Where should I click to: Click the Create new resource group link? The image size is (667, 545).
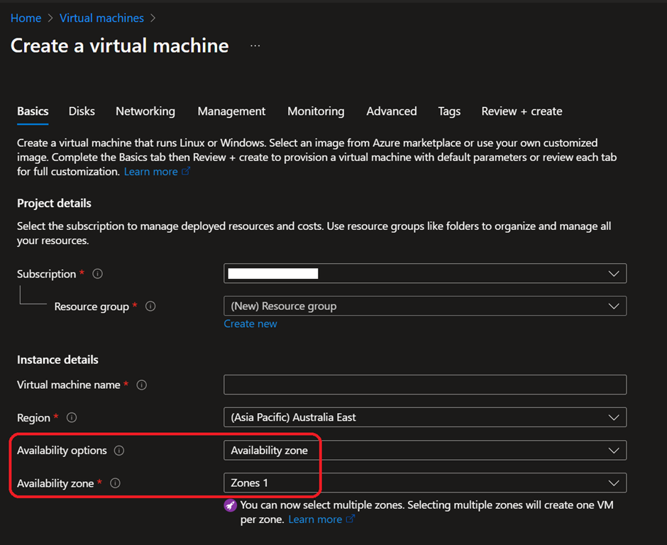tap(250, 324)
